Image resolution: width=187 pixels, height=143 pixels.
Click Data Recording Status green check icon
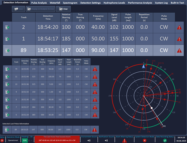(x=165, y=141)
